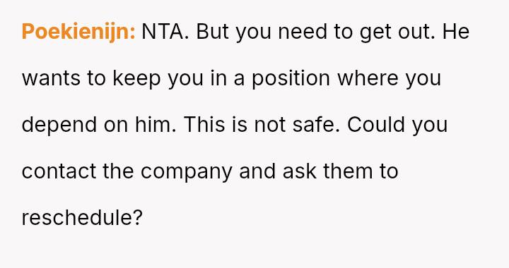
Task: Open the Poekienijn username link
Action: [x=78, y=32]
